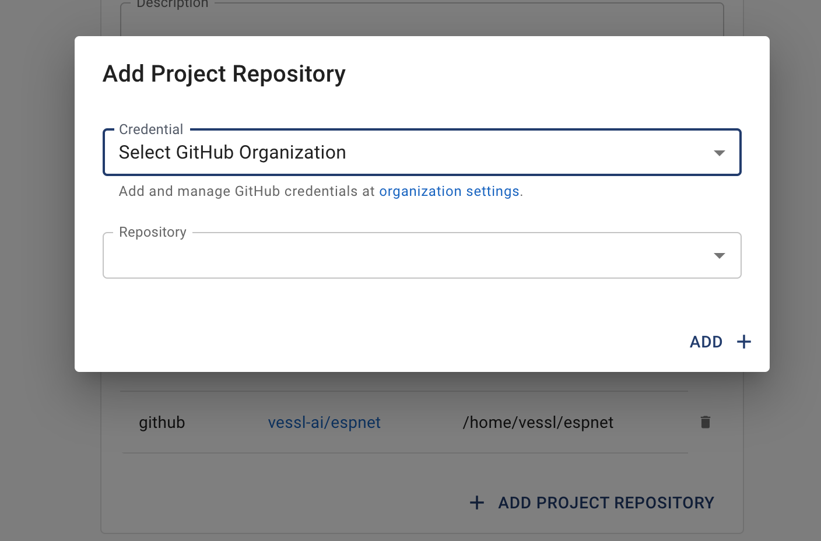Click ADD PROJECT REPOSITORY button

[x=605, y=503]
